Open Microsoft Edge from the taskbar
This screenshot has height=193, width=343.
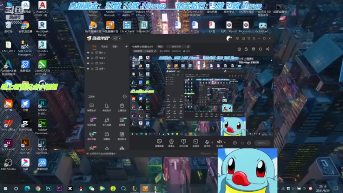(27, 188)
